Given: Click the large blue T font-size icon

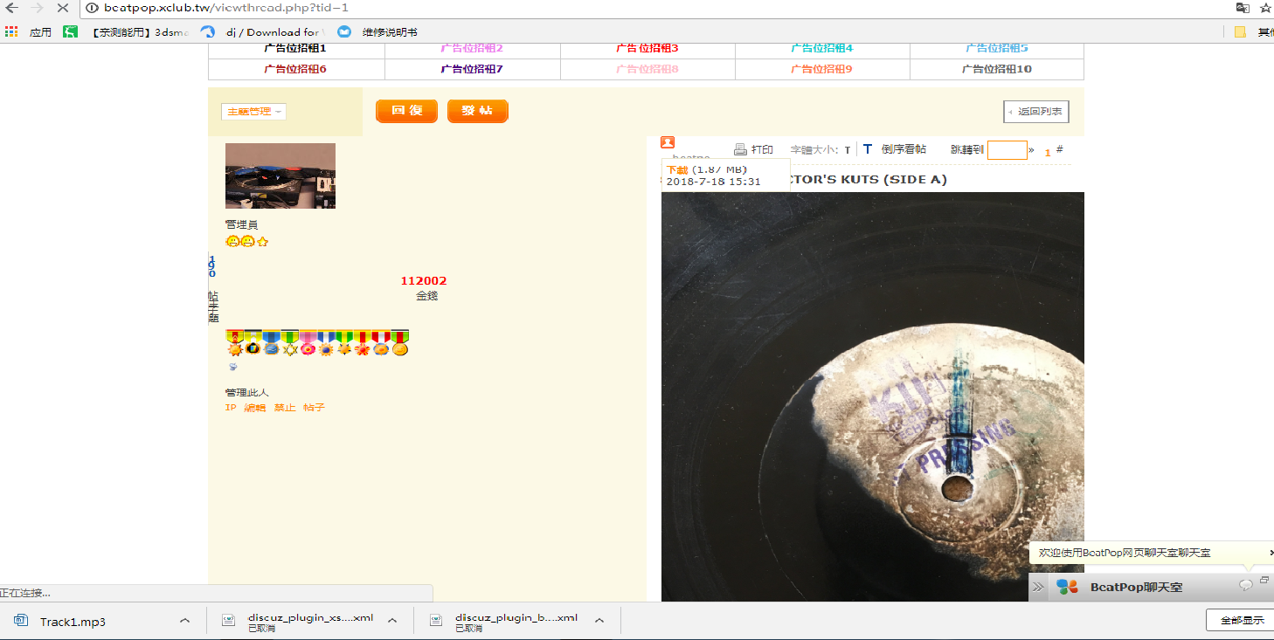Looking at the screenshot, I should 868,149.
